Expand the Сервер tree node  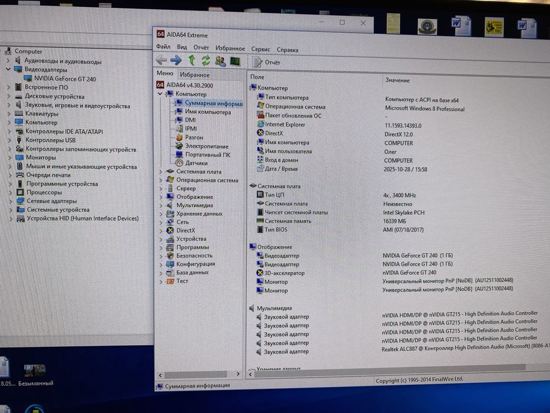[x=161, y=189]
